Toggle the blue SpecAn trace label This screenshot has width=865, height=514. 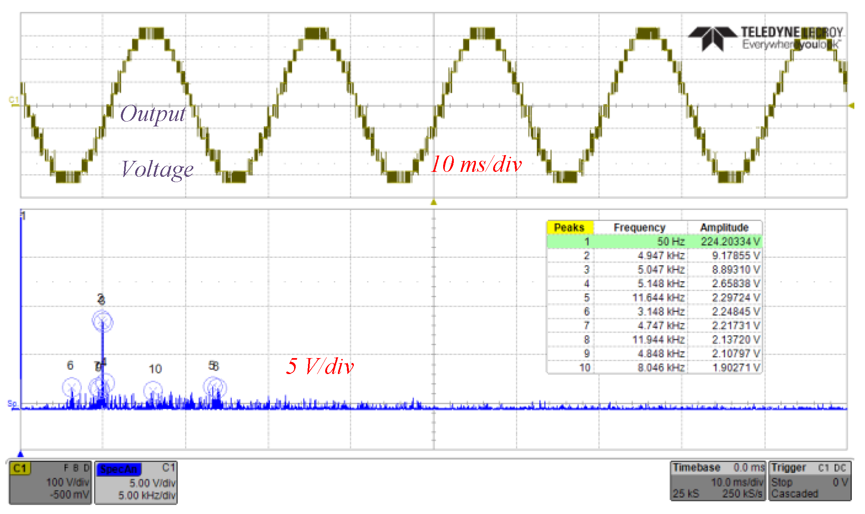(119, 469)
